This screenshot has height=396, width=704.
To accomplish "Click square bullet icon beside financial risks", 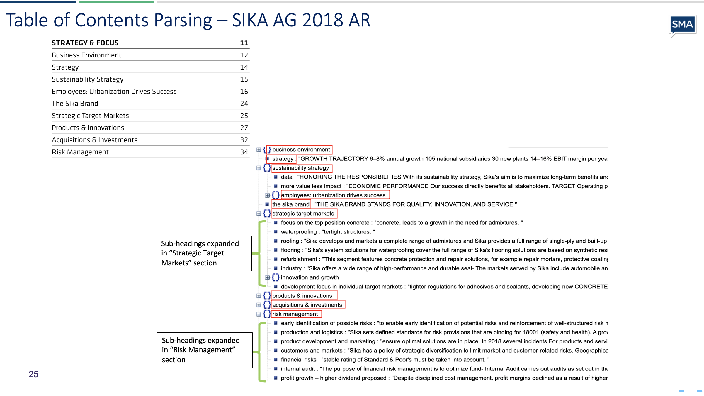I will (x=276, y=359).
